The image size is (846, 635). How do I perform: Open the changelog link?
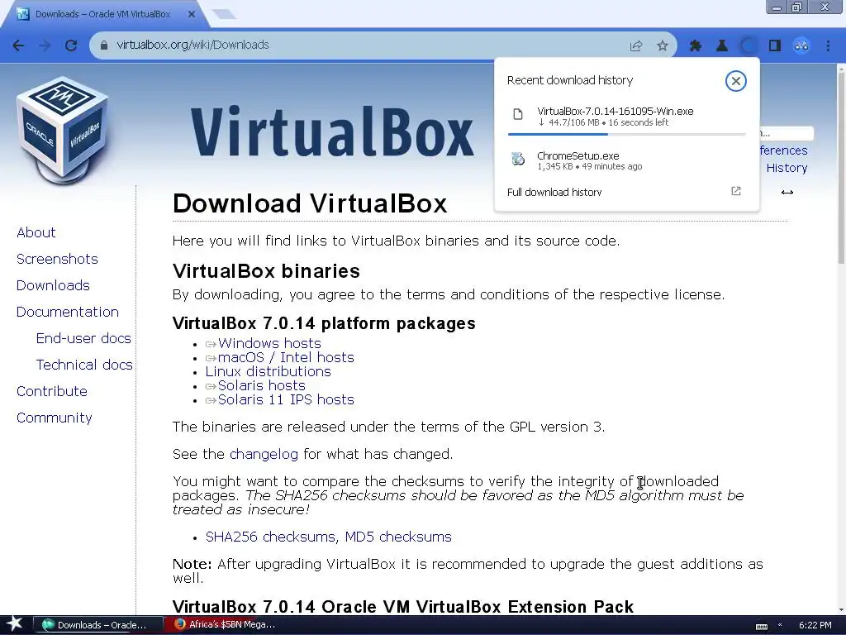(x=264, y=454)
